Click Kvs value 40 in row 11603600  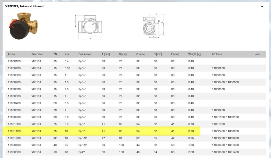click(x=66, y=152)
